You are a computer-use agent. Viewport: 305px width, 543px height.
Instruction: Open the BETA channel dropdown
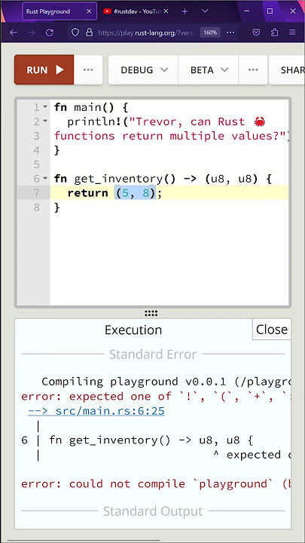(x=209, y=70)
